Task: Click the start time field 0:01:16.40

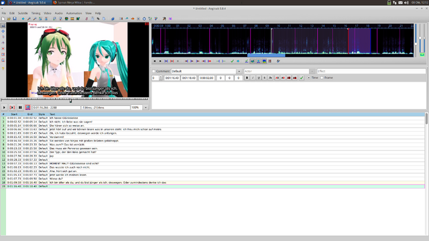Action: [x=172, y=78]
